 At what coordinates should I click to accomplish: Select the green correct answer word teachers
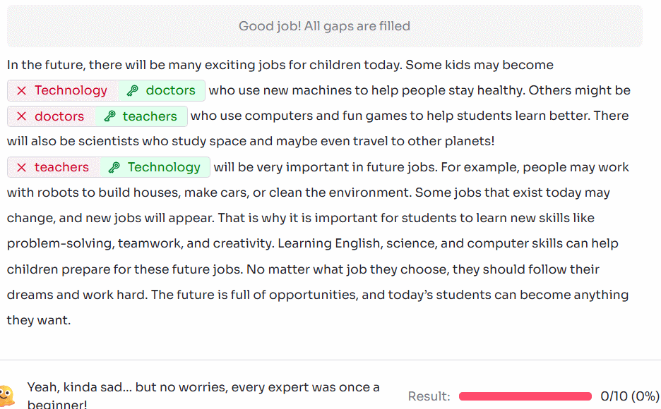(150, 116)
